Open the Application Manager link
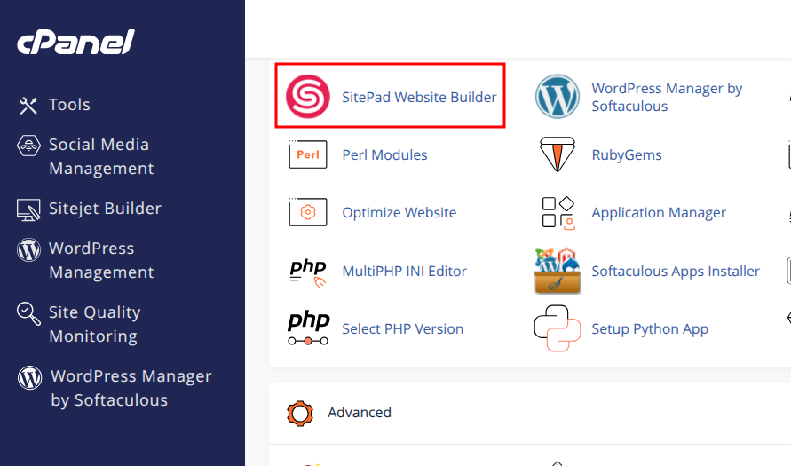This screenshot has height=466, width=791. 659,213
